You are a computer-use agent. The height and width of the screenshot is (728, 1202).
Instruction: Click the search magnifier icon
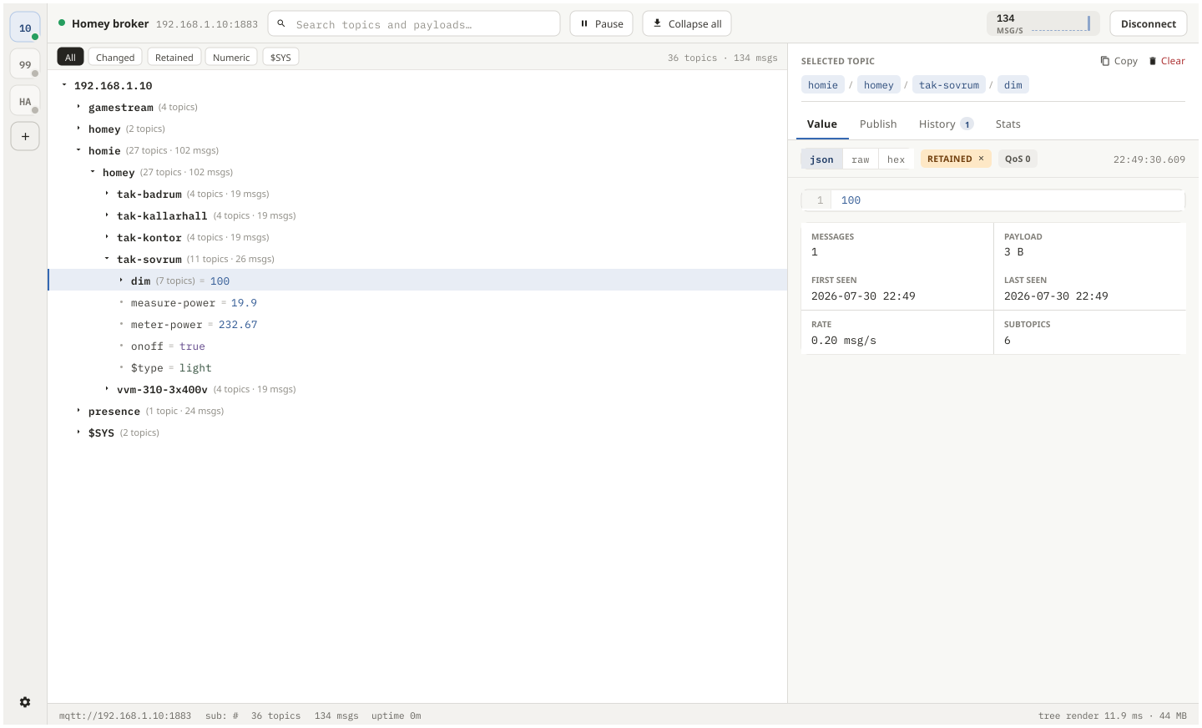281,23
